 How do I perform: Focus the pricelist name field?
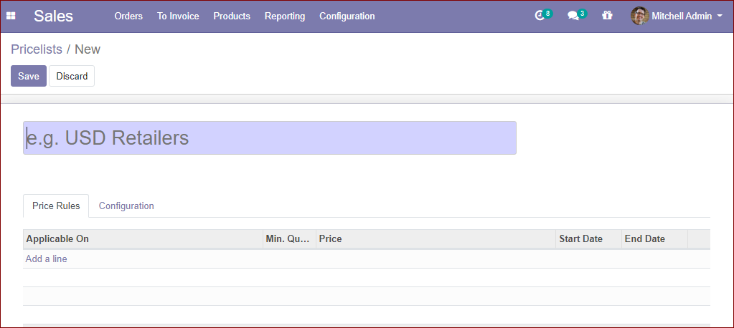click(x=270, y=138)
